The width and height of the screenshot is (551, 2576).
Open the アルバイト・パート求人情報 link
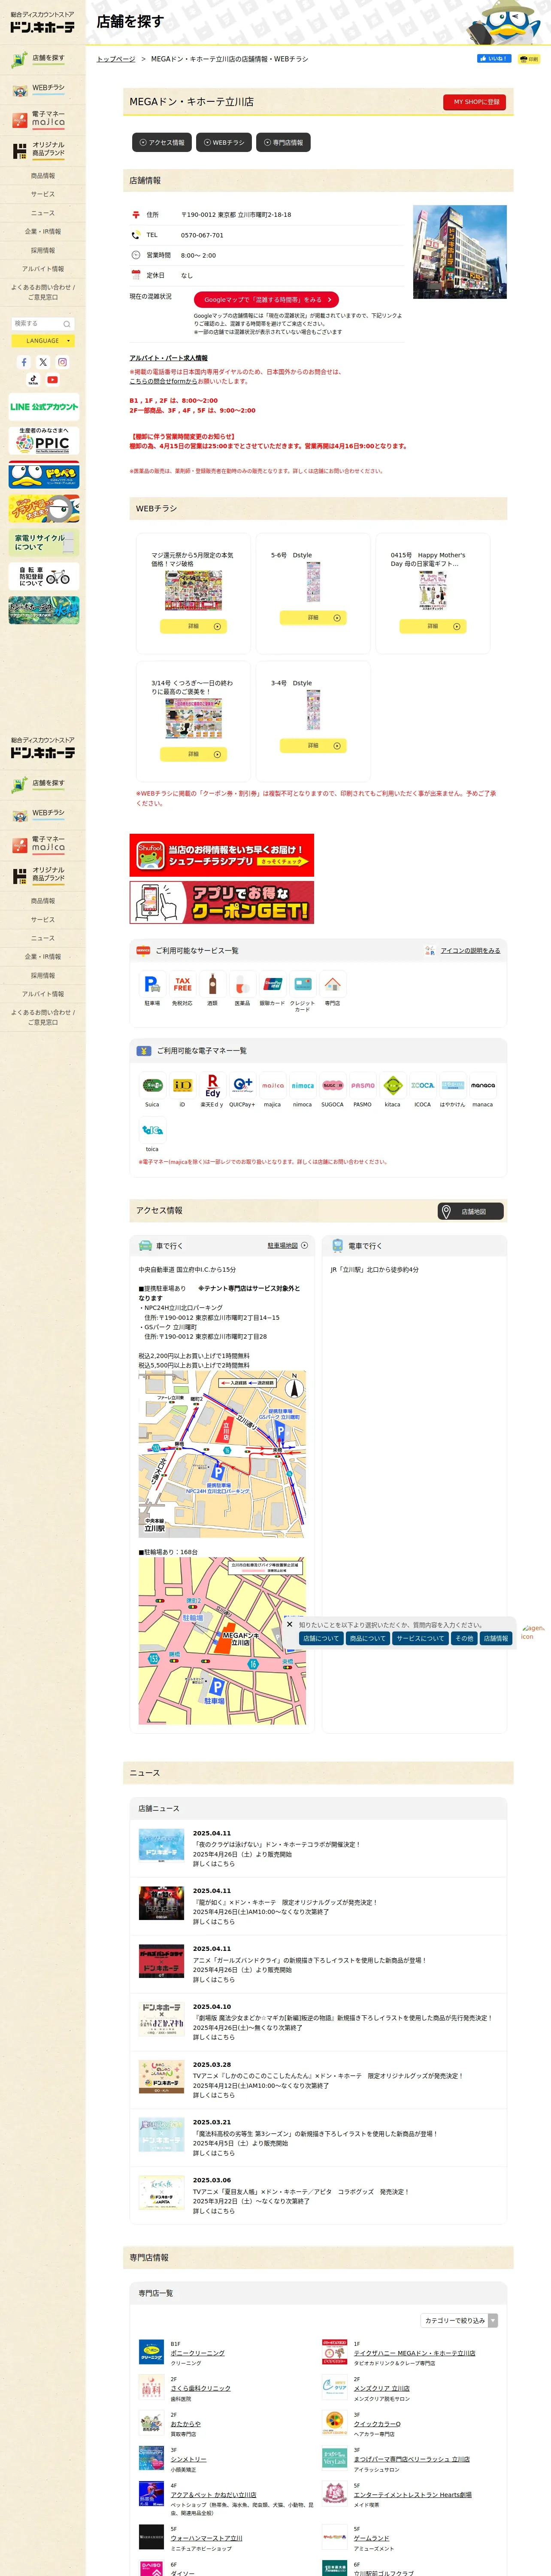[x=168, y=358]
